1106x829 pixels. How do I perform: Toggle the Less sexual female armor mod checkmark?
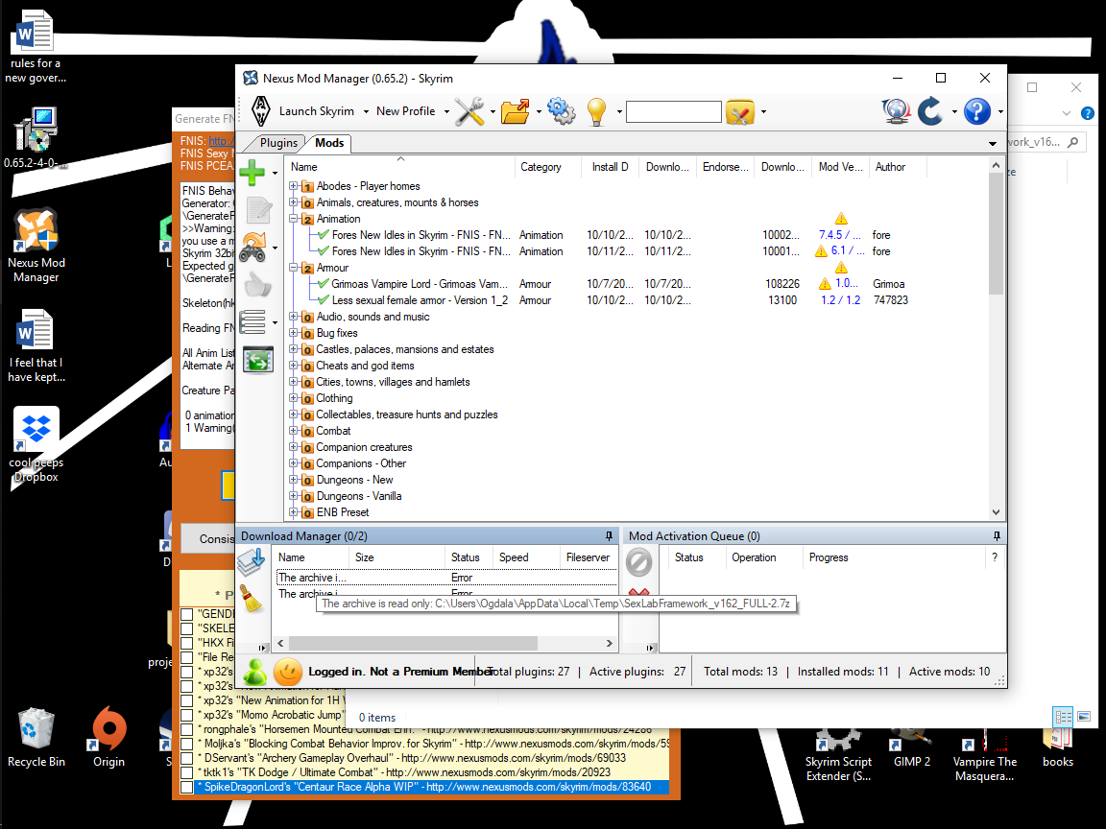click(x=323, y=299)
